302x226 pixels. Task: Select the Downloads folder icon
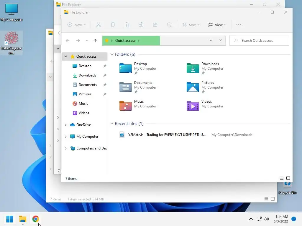(193, 68)
